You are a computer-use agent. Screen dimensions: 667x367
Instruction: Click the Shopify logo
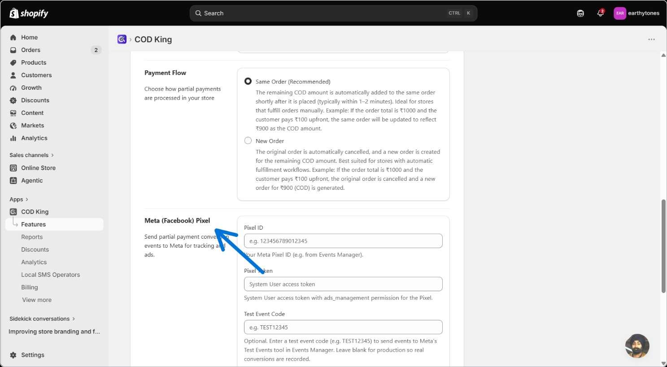[x=29, y=13]
